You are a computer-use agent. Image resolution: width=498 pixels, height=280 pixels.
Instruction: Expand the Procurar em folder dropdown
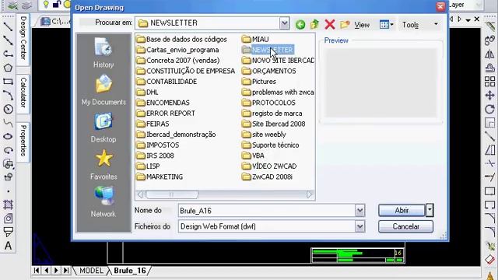(x=284, y=23)
